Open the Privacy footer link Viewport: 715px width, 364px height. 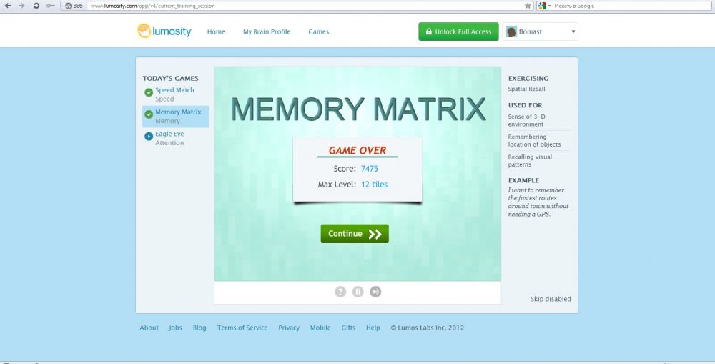click(289, 328)
